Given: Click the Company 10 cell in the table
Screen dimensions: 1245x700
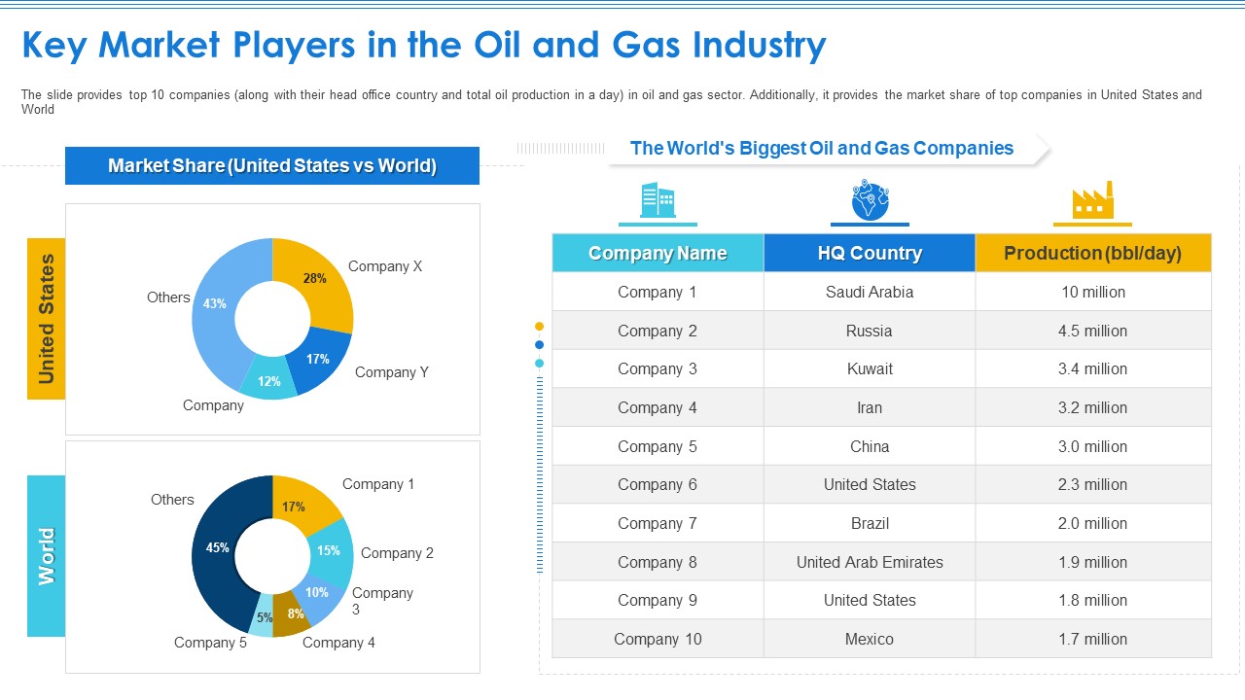Looking at the screenshot, I should (x=658, y=639).
